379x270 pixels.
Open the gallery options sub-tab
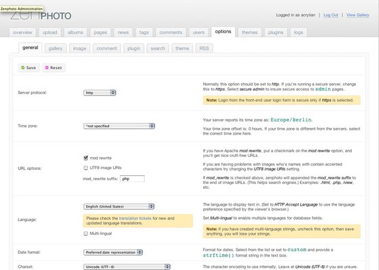[x=55, y=48]
